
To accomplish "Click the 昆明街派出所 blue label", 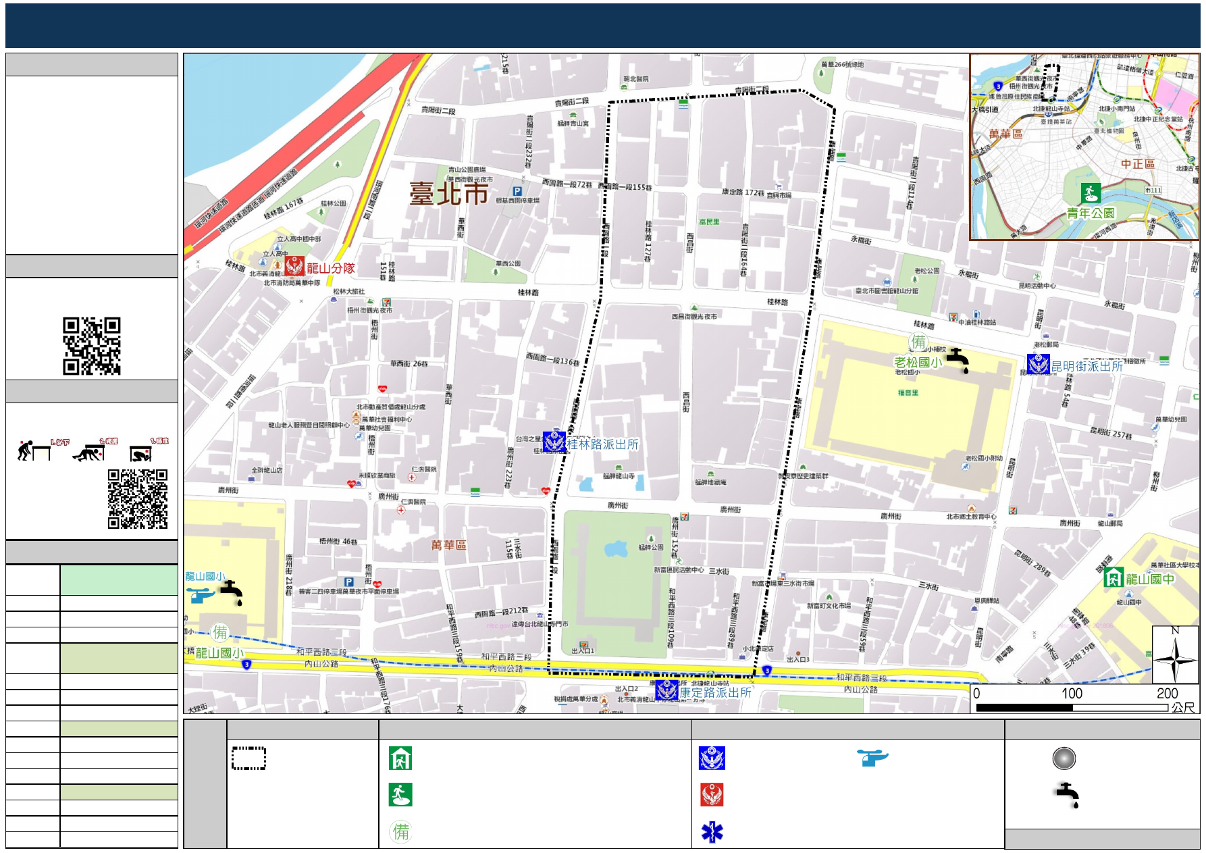I will click(1087, 365).
